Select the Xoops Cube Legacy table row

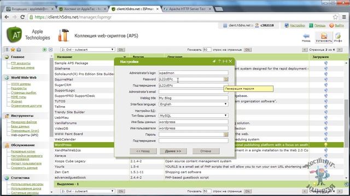pos(181,161)
